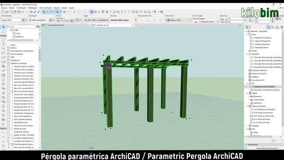This screenshot has height=160, width=284.
Task: Collapse the Pisos node in the Navigator
Action: point(248,35)
